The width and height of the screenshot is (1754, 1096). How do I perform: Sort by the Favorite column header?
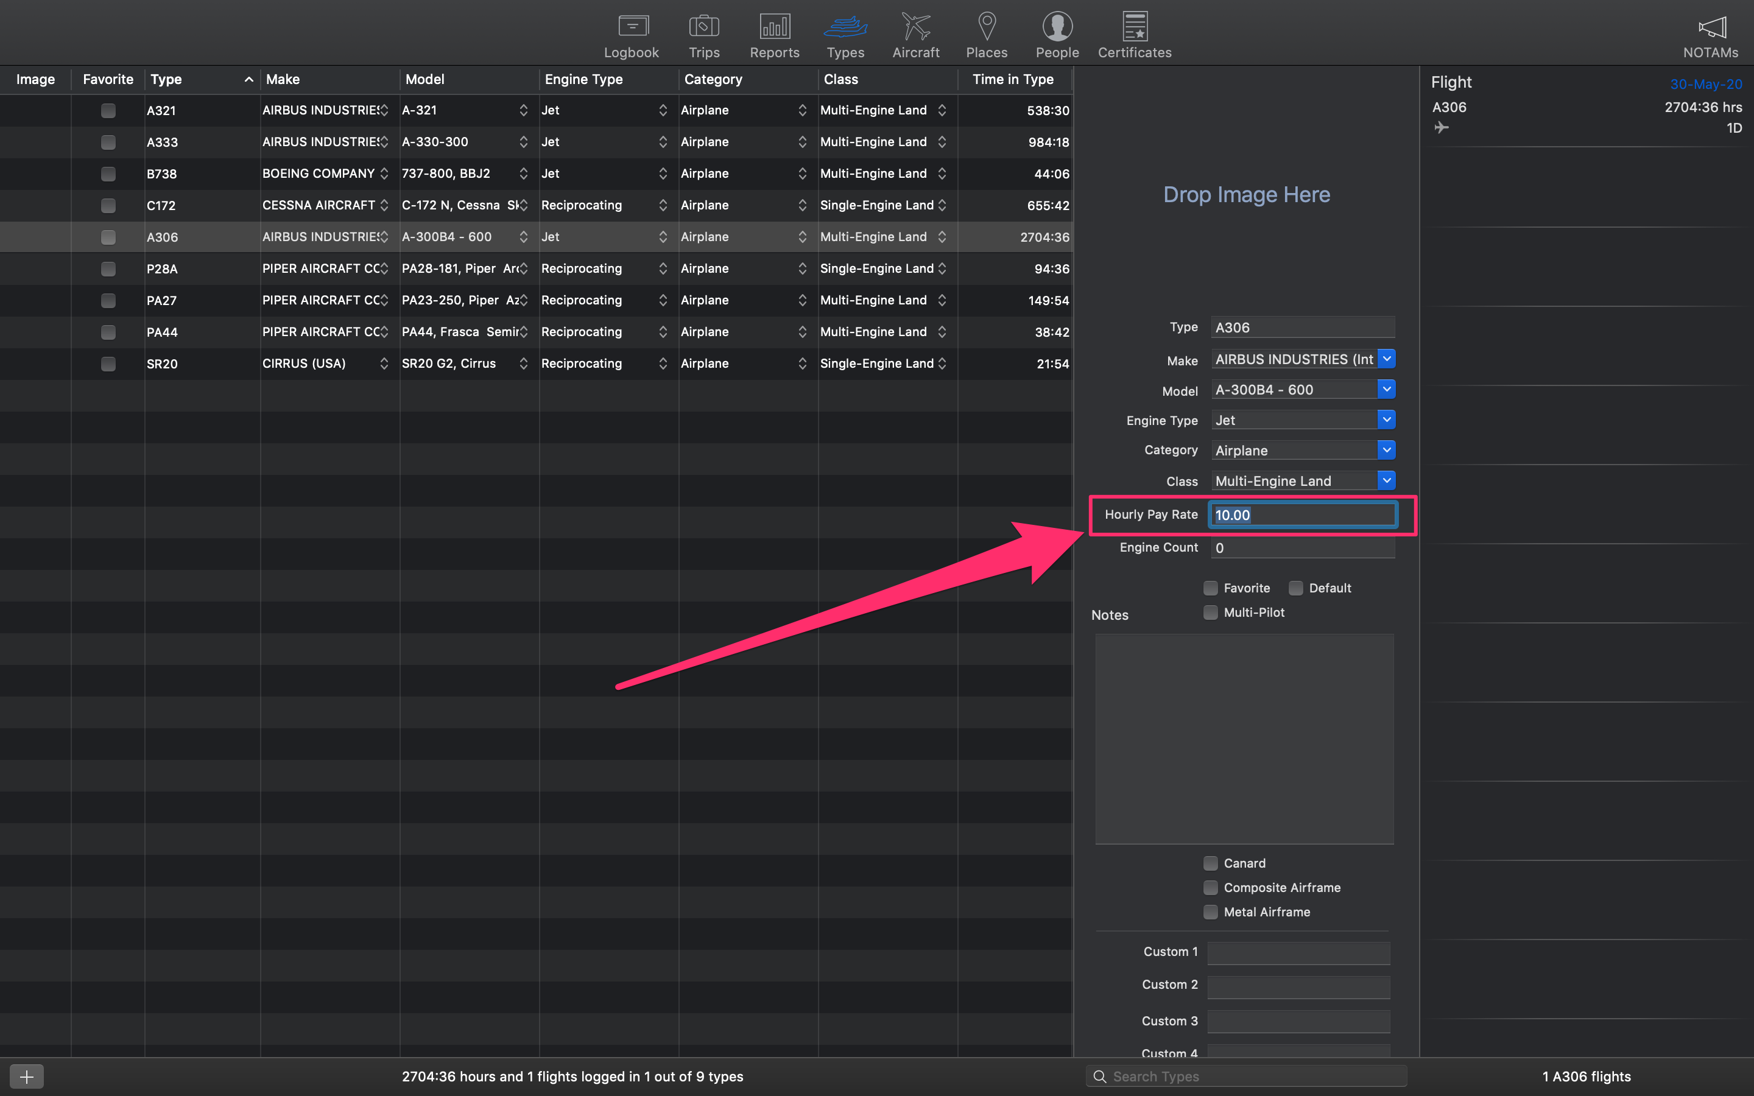coord(108,79)
